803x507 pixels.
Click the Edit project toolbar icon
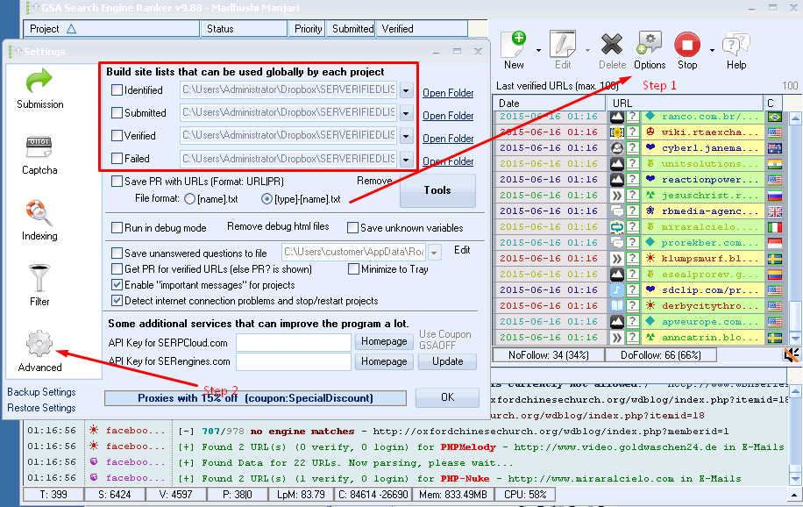tap(562, 45)
